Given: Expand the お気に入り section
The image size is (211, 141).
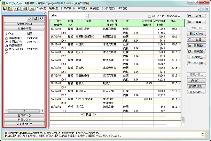Looking at the screenshot, I should 24,115.
